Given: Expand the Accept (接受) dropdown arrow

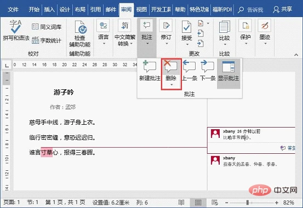Looking at the screenshot, I should [187, 44].
